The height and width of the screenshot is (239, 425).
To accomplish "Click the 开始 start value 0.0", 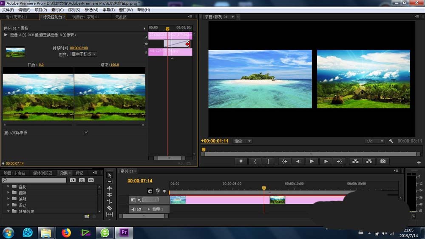I will click(41, 65).
